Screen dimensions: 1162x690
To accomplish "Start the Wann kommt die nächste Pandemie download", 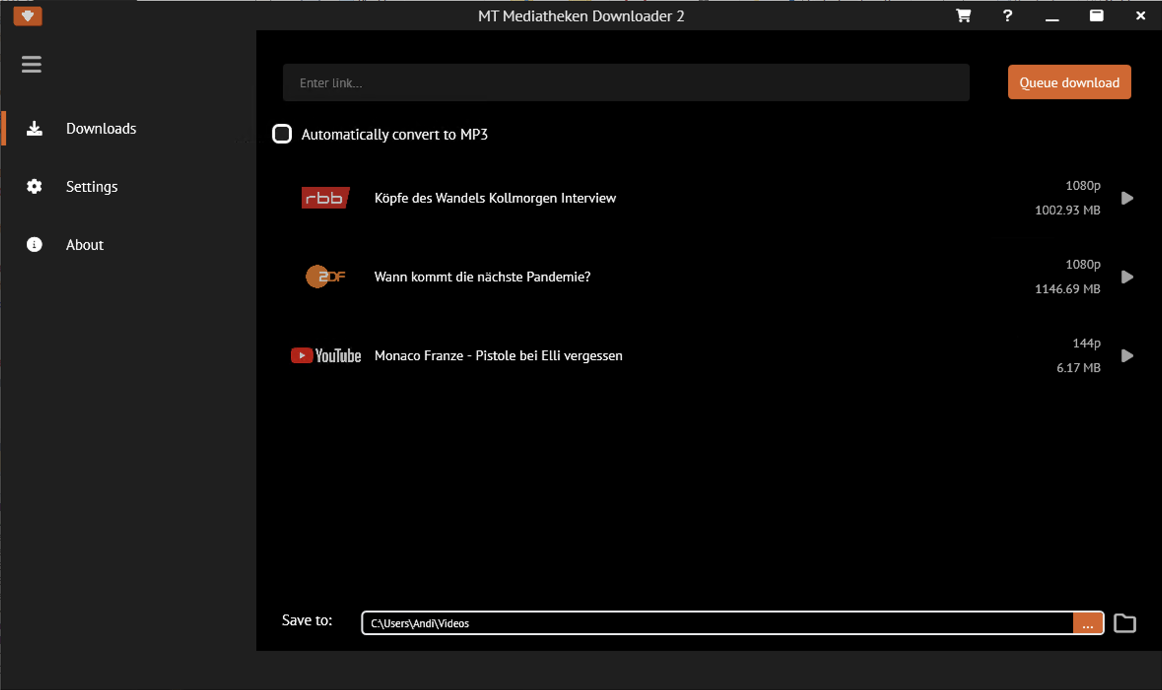I will 1127,277.
